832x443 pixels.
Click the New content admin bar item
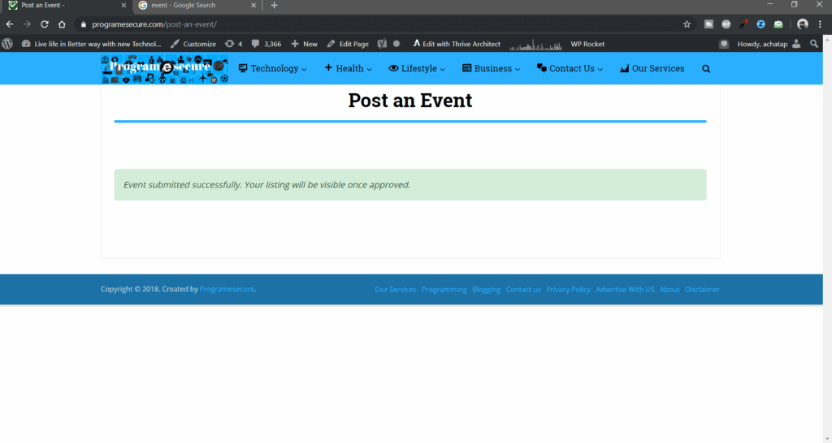(x=304, y=44)
